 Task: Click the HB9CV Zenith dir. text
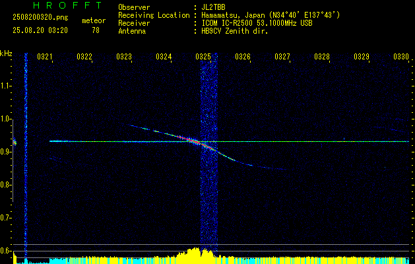click(235, 31)
